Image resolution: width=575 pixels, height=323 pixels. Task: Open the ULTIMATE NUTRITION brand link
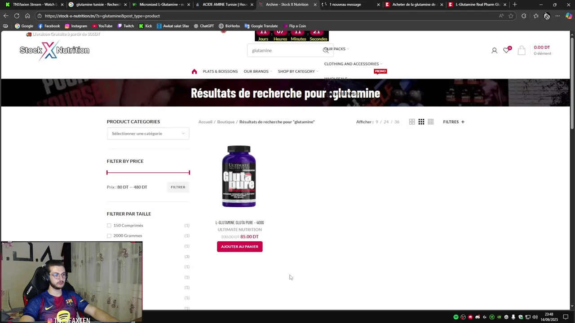click(x=239, y=230)
